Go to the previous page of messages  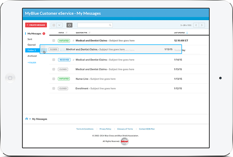click(x=196, y=25)
